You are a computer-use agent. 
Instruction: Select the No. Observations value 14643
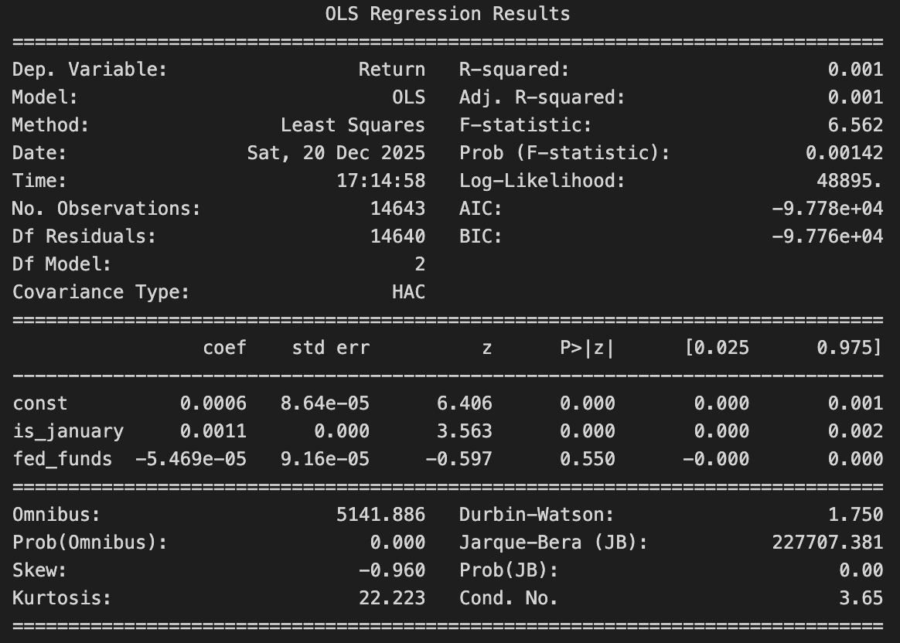[397, 209]
